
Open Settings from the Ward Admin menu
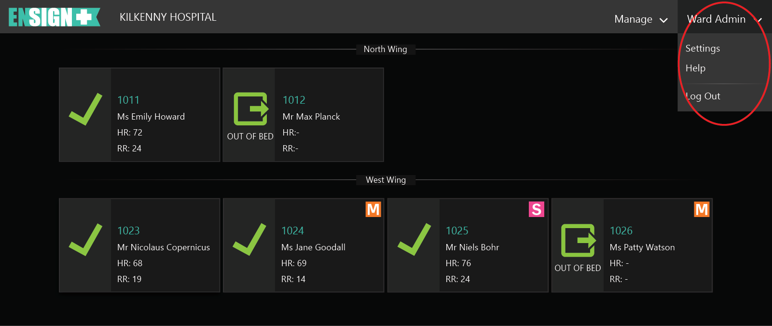click(x=703, y=48)
